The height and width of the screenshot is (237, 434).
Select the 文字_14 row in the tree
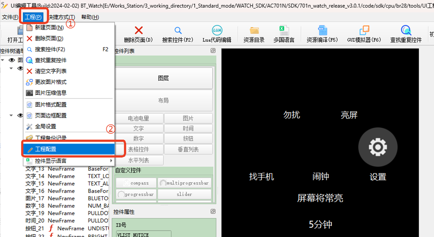(67, 176)
